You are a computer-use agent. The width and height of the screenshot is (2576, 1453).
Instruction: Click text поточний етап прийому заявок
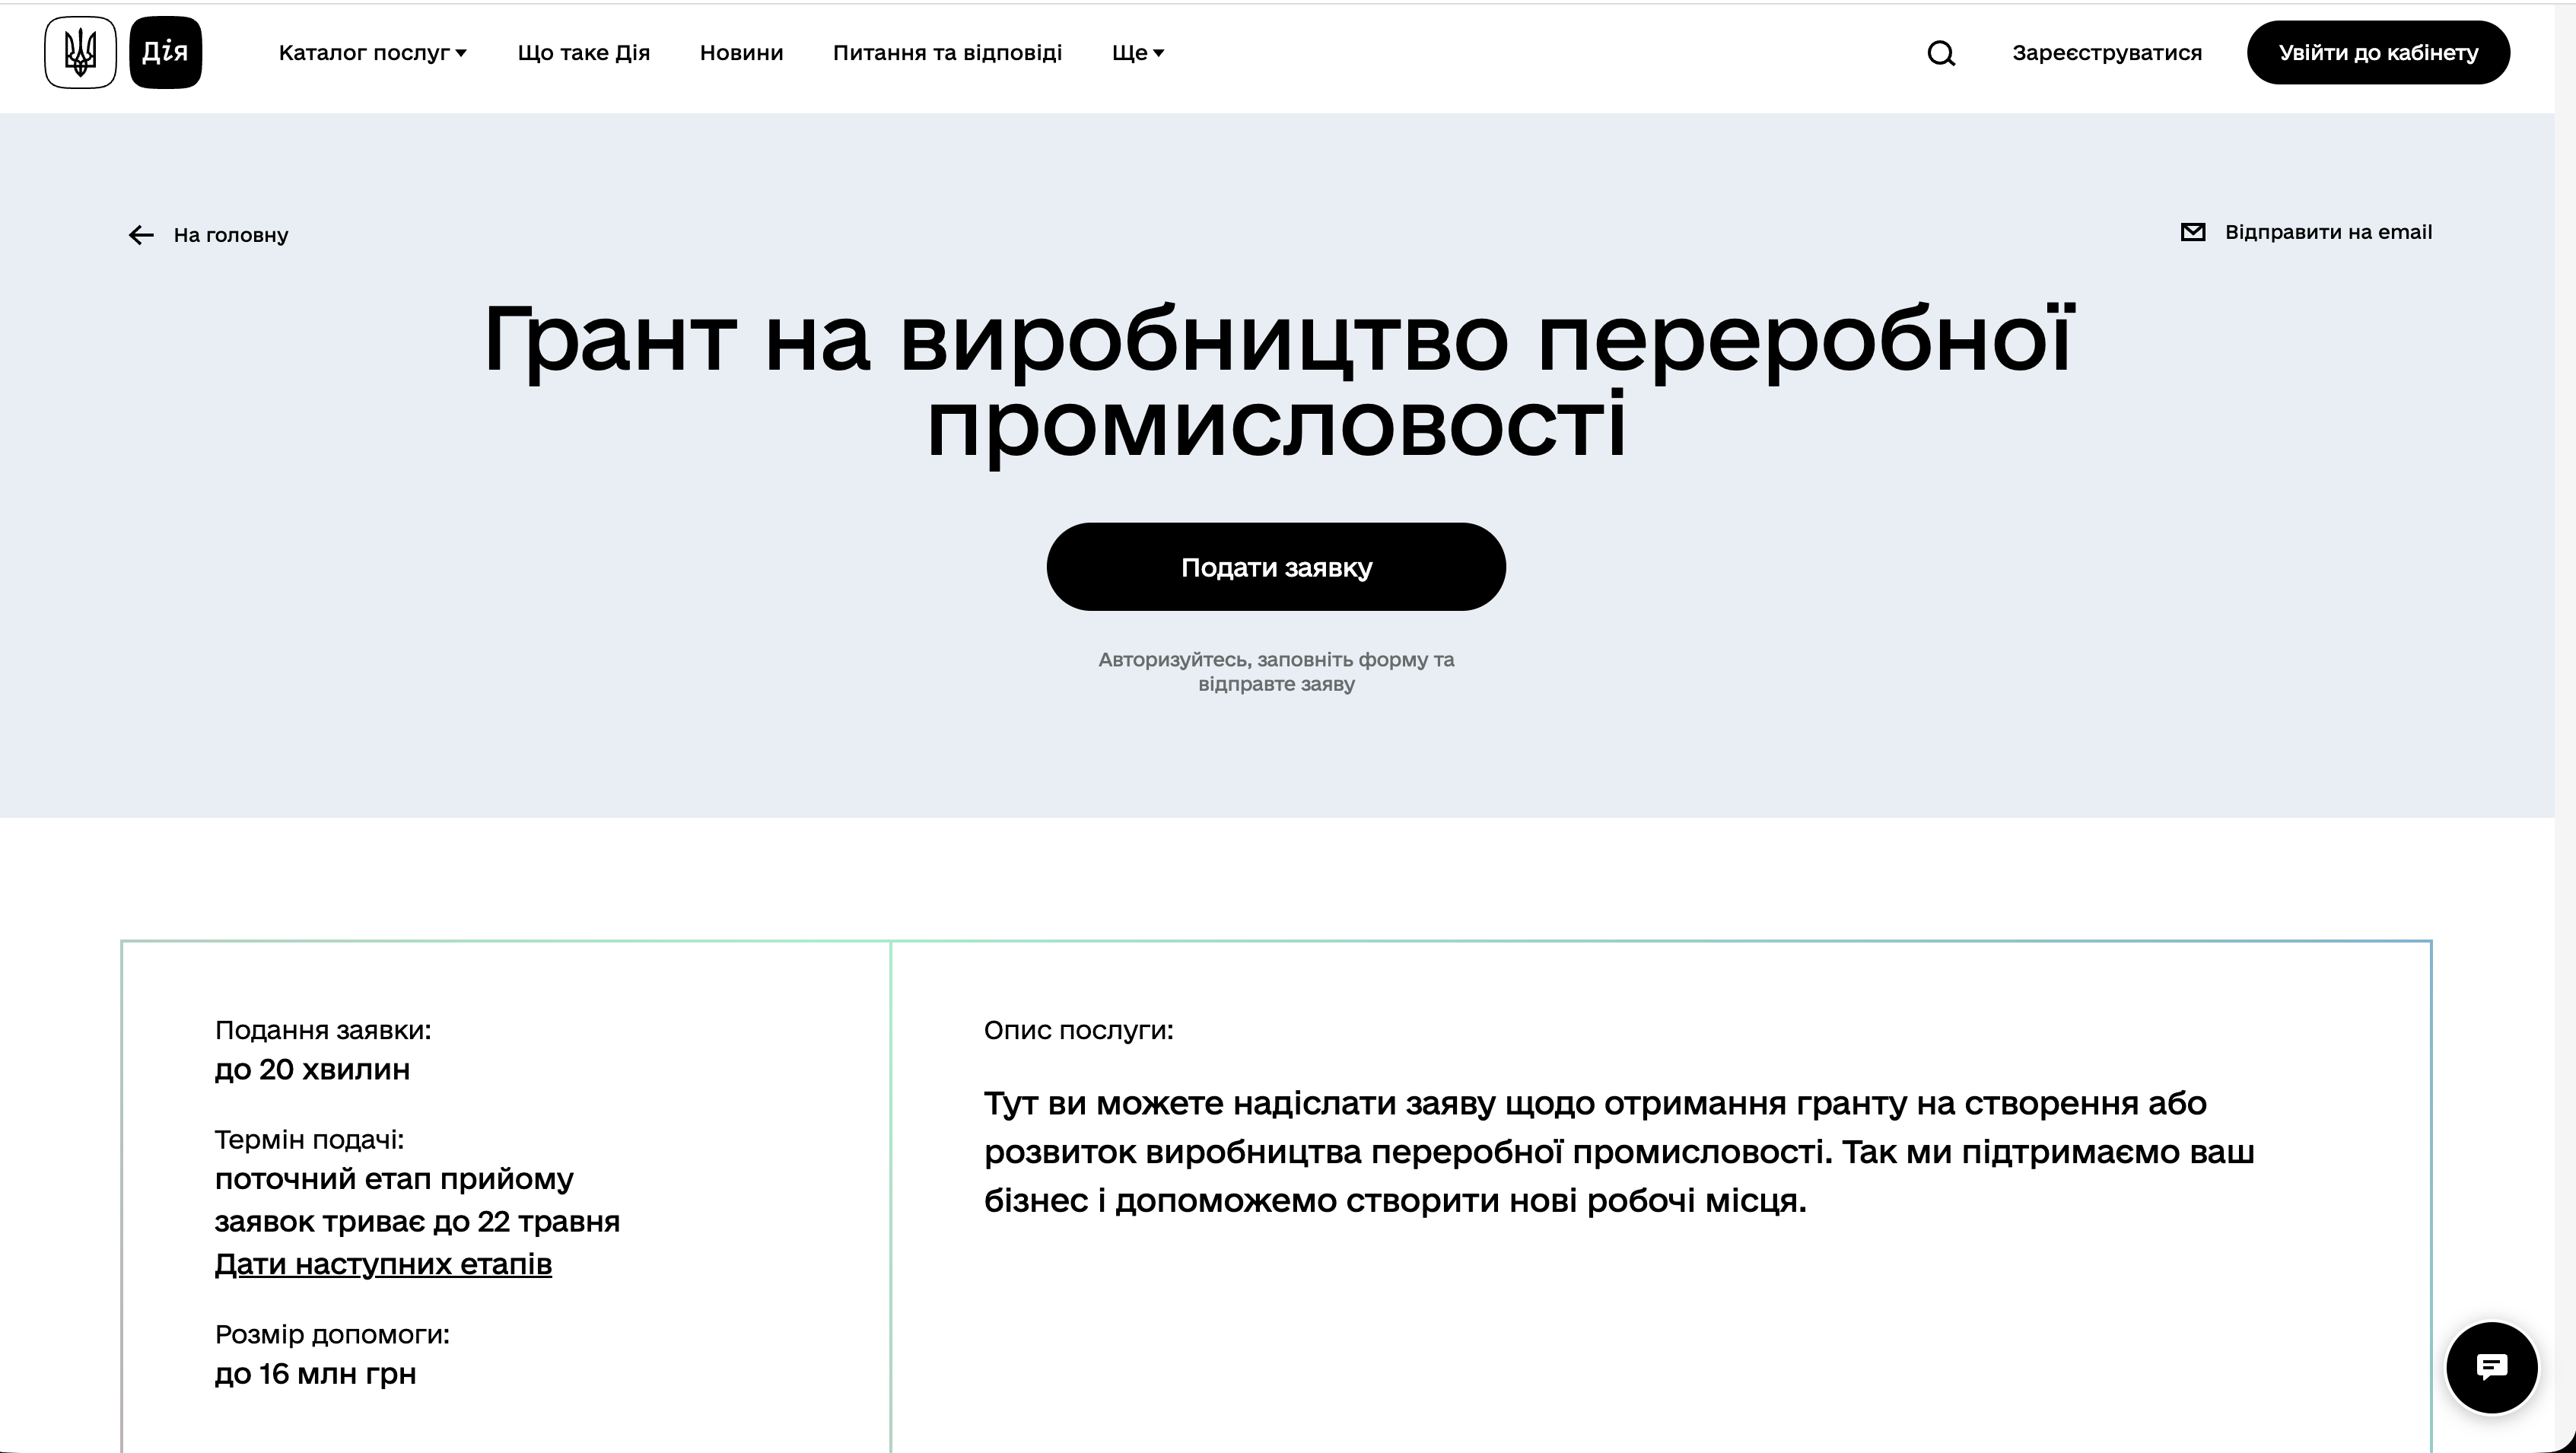pos(417,1200)
